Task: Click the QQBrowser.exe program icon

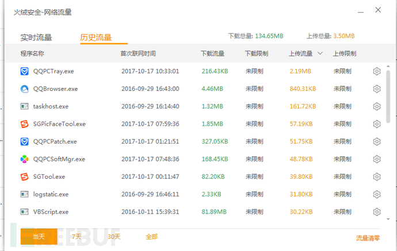Action: coord(24,88)
